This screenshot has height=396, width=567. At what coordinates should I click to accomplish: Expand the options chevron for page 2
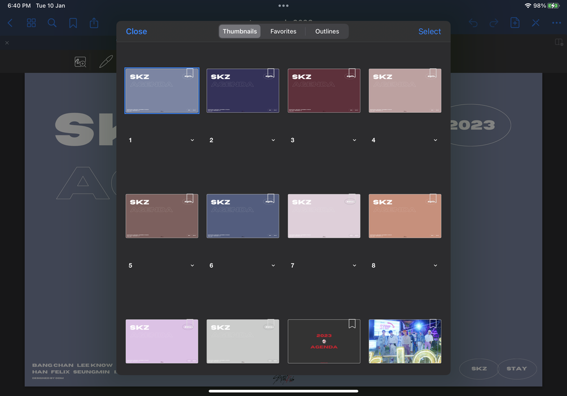click(x=274, y=140)
